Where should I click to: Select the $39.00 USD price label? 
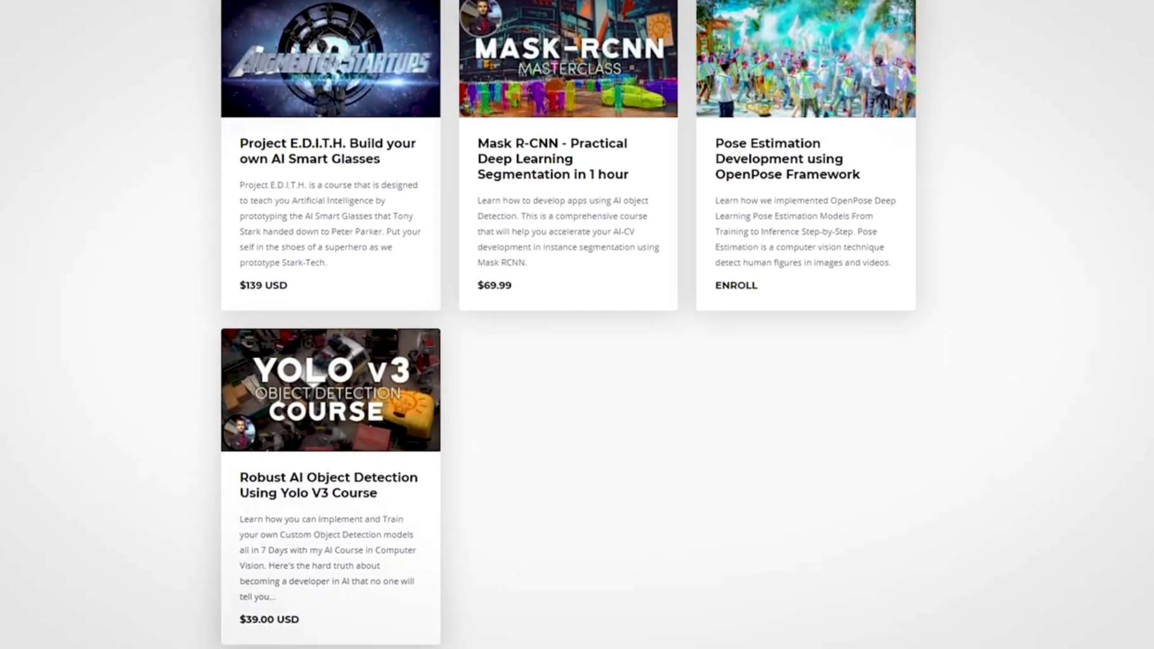coord(269,619)
